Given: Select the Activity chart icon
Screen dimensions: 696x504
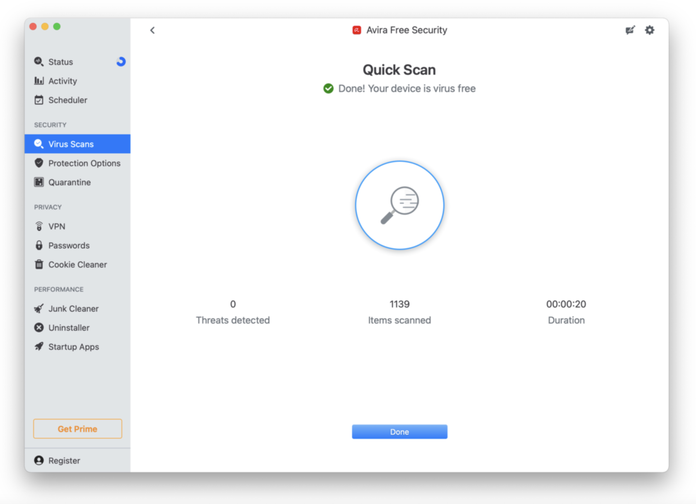Looking at the screenshot, I should point(39,81).
